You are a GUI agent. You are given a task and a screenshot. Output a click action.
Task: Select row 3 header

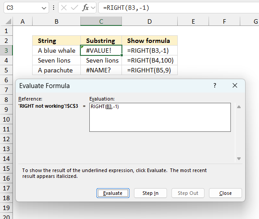point(6,51)
